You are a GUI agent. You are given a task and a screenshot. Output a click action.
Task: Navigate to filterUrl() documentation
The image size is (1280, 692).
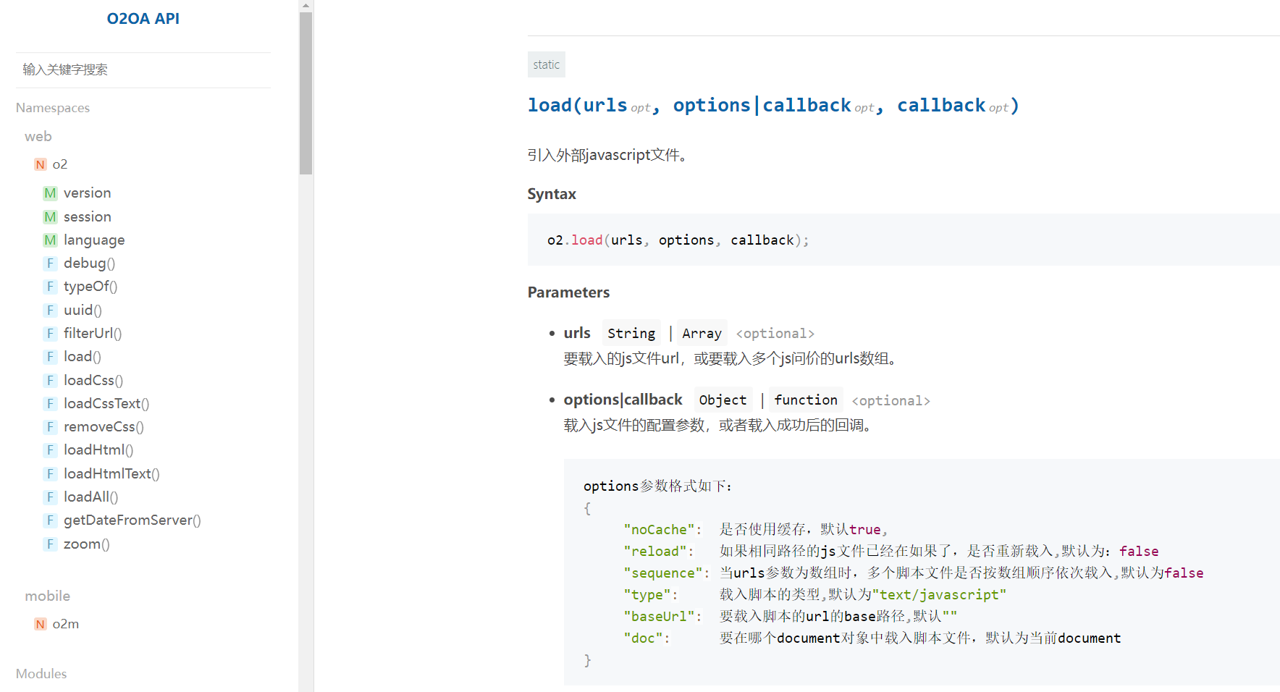(x=92, y=334)
